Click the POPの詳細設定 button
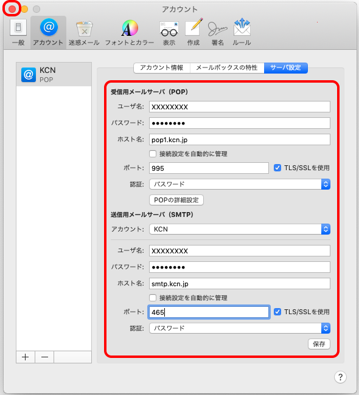 pyautogui.click(x=176, y=200)
